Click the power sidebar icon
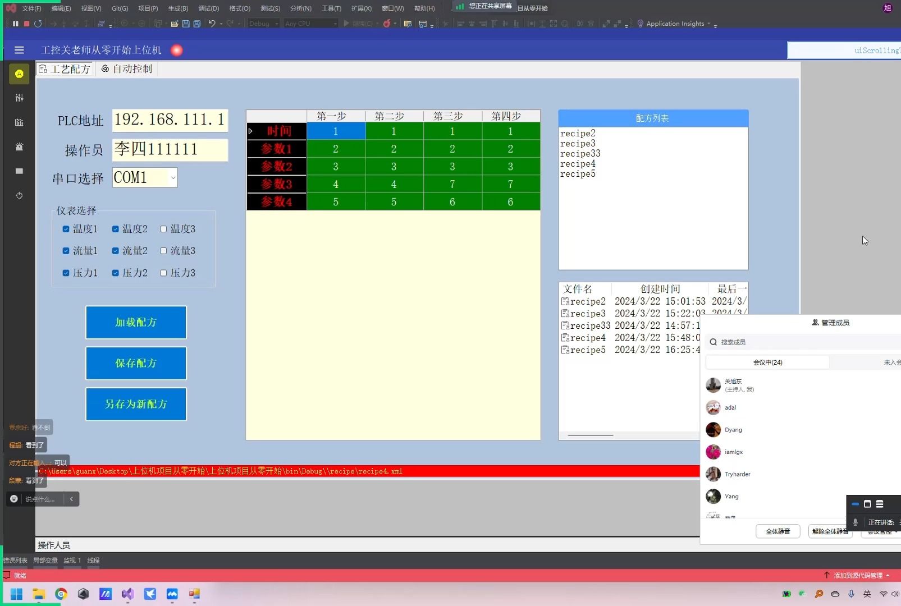901x606 pixels. [19, 195]
